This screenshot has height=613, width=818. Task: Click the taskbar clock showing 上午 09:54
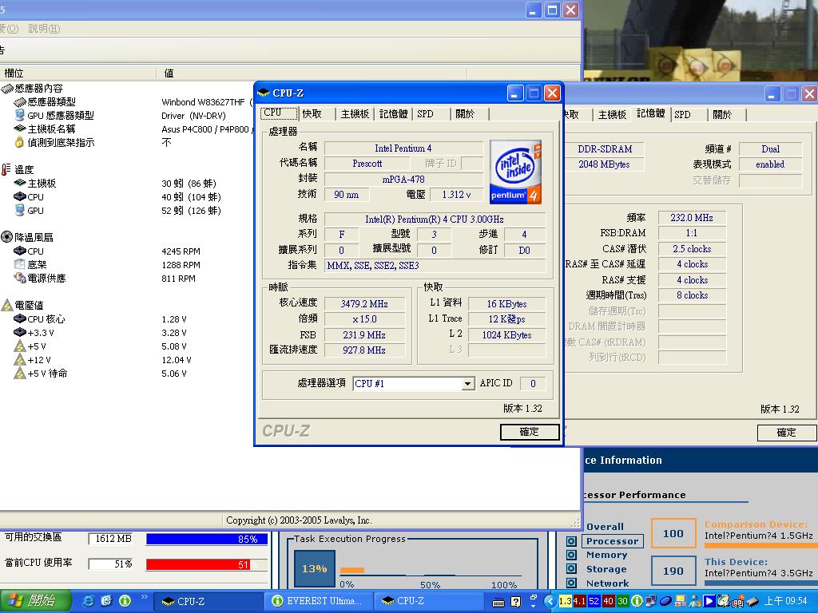click(x=786, y=601)
